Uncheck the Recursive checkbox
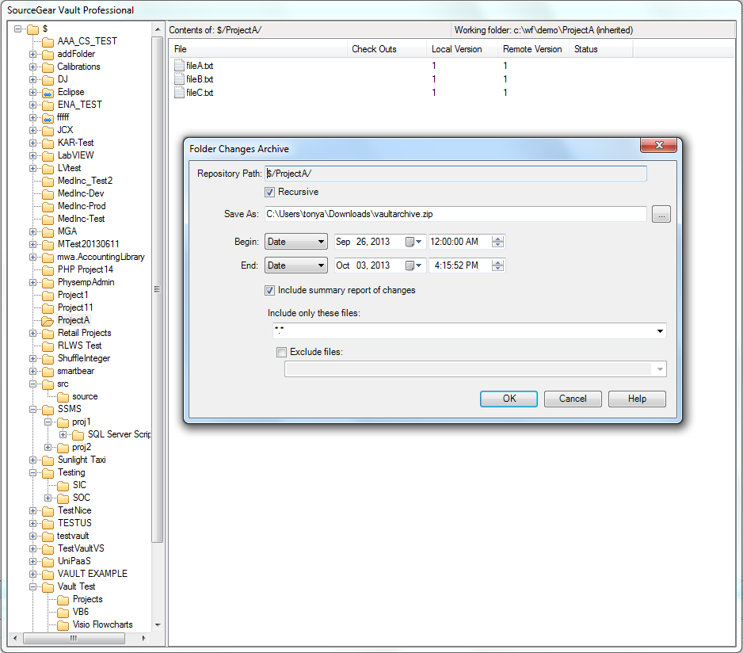Screen dimensions: 743x653 tap(269, 192)
